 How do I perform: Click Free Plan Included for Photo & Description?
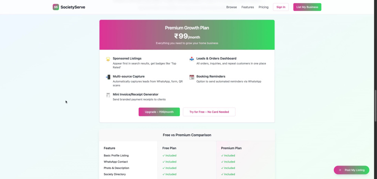(x=169, y=168)
